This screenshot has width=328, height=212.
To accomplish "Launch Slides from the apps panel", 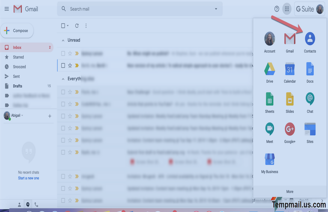I will [x=289, y=99].
